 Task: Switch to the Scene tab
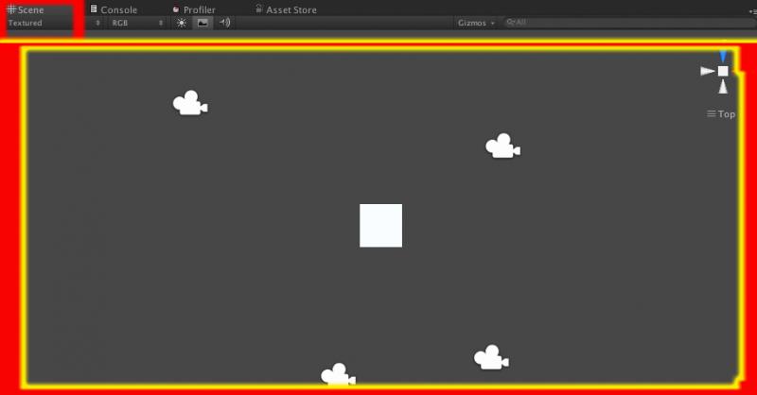(26, 9)
